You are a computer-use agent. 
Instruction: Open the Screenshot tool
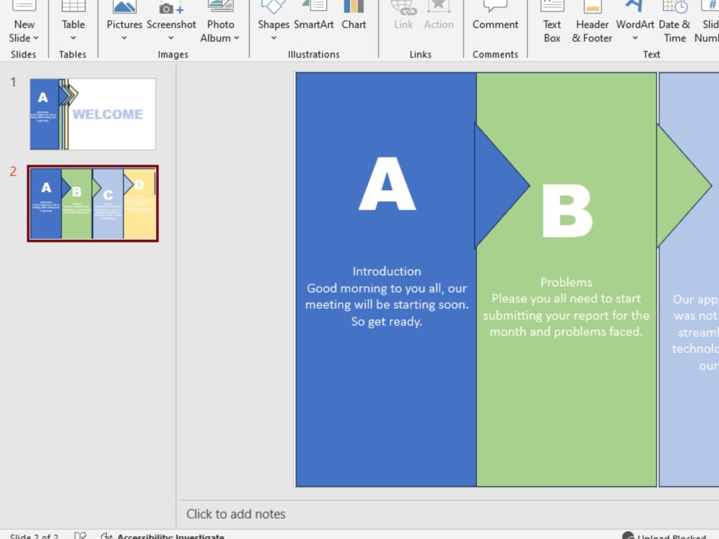pyautogui.click(x=171, y=21)
